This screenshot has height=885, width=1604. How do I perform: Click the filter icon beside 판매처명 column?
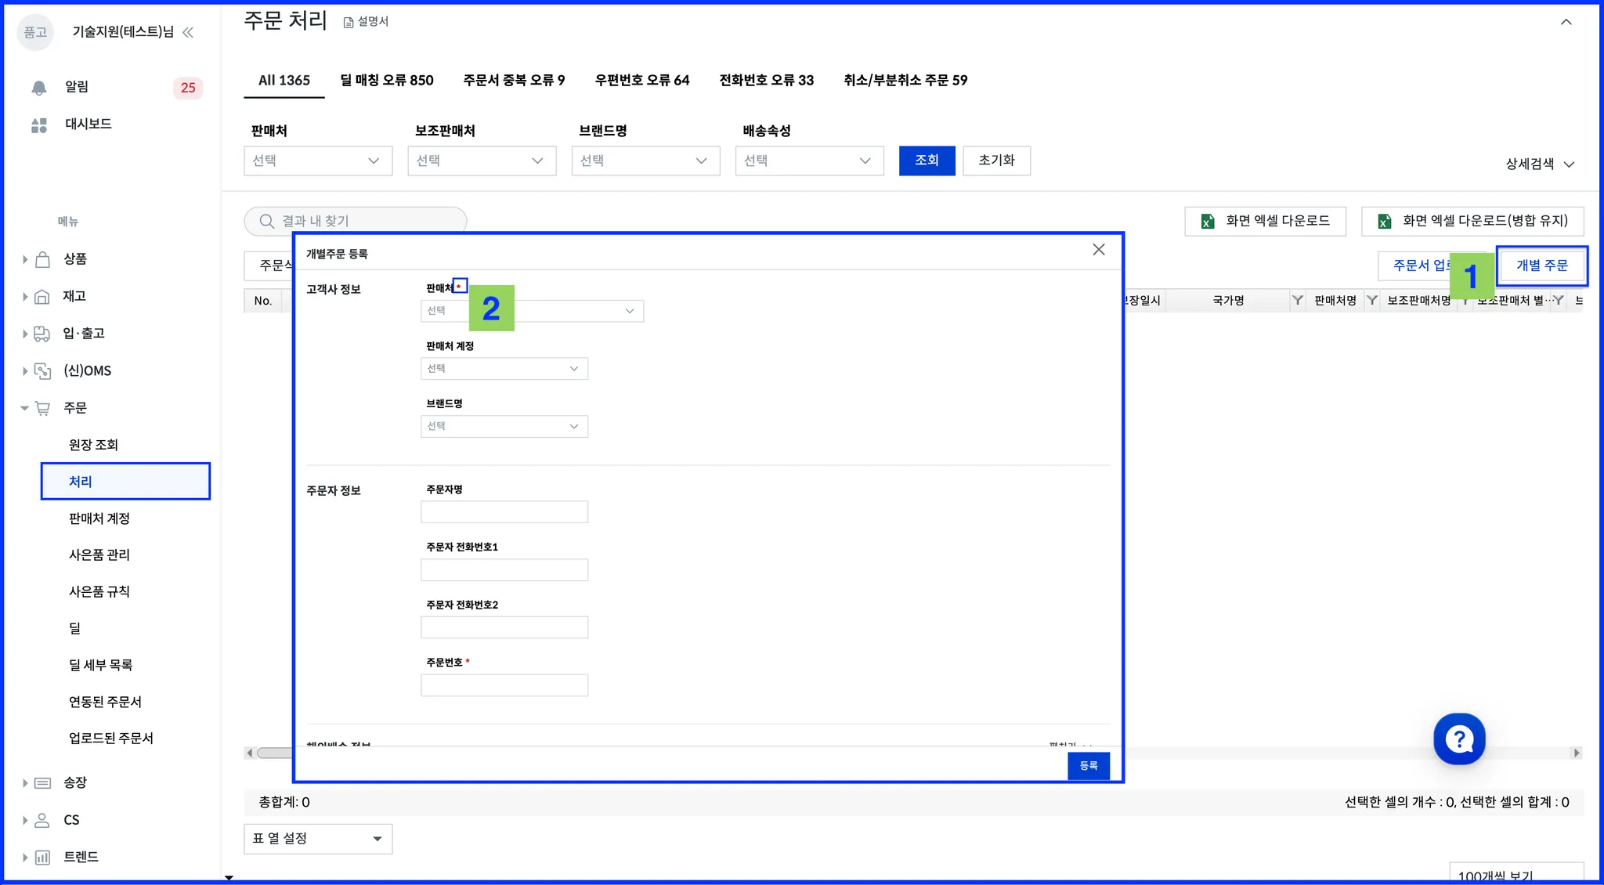click(1371, 301)
